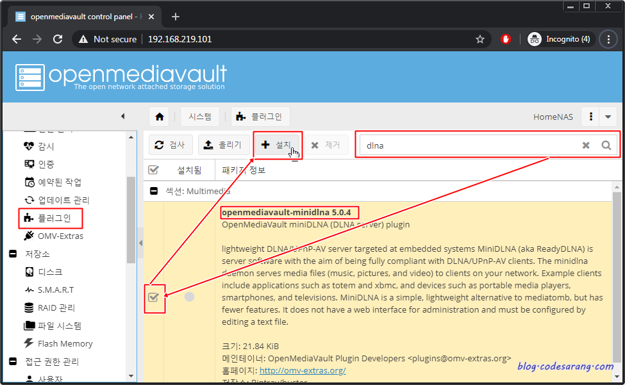Open the dropdown arrow beside HomeNAS
The image size is (625, 385).
pos(608,117)
